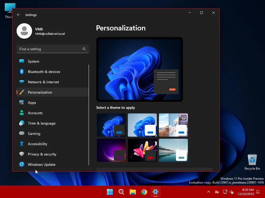
Task: Click the large desktop preview image
Action: point(139,69)
